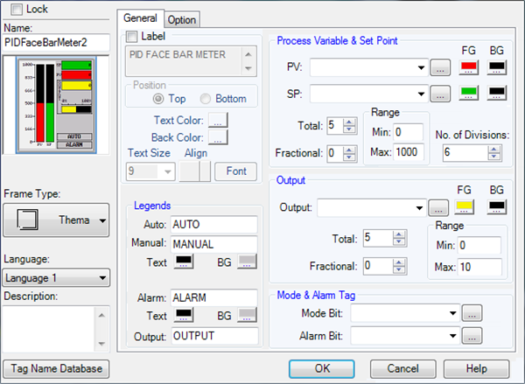The image size is (525, 384).
Task: Open tag browser button next to Output field
Action: (438, 208)
